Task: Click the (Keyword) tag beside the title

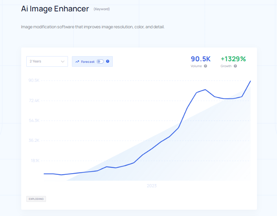Action: point(102,9)
